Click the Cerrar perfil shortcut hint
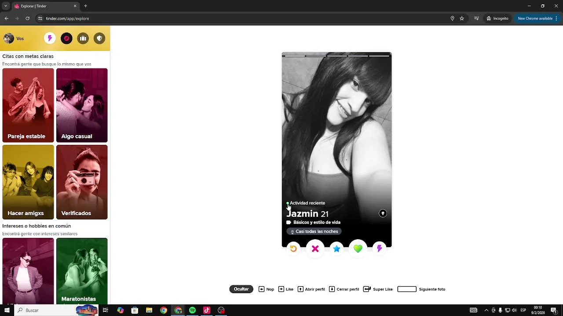 344,289
